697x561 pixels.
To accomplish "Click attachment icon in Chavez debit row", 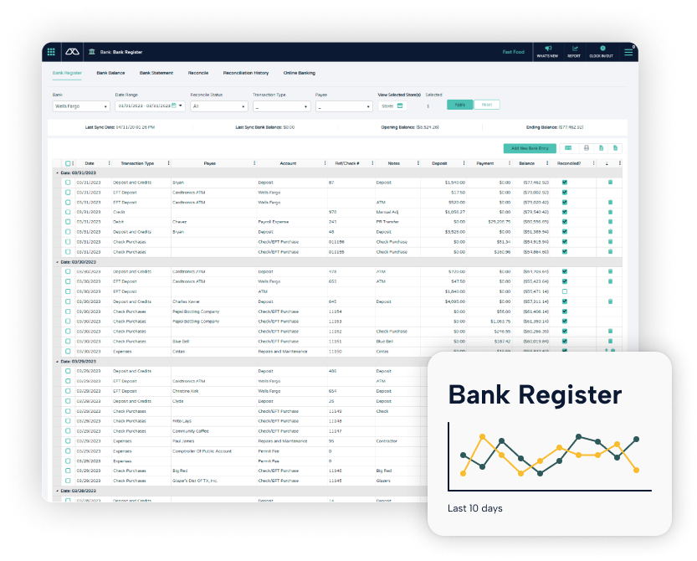I will pos(610,222).
